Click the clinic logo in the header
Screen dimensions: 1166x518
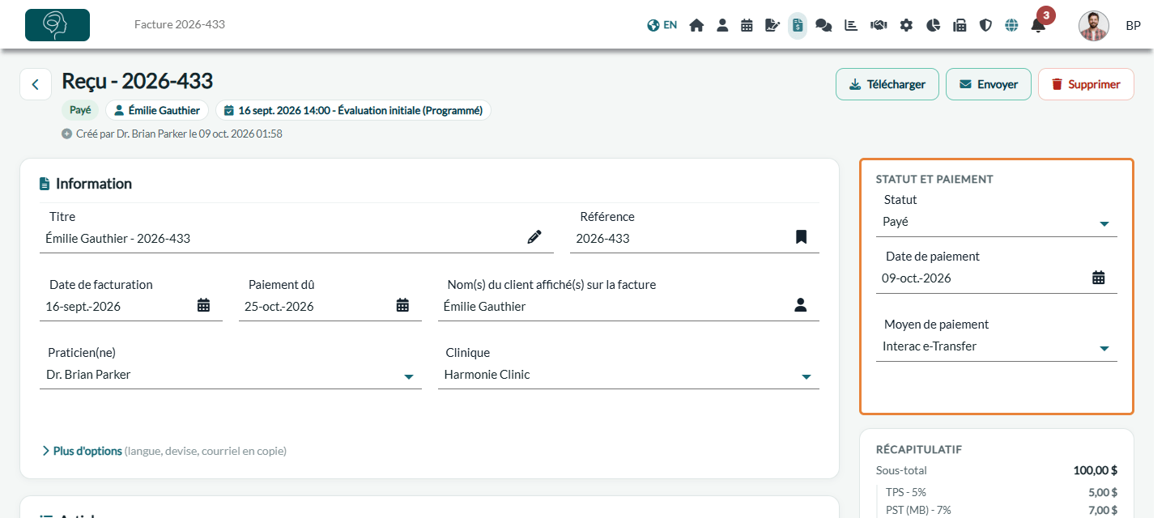tap(57, 25)
